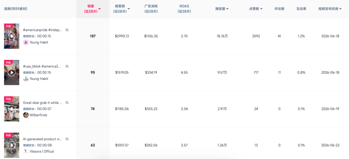Select the sales amount $1007.37
This screenshot has height=159, width=349.
(122, 145)
